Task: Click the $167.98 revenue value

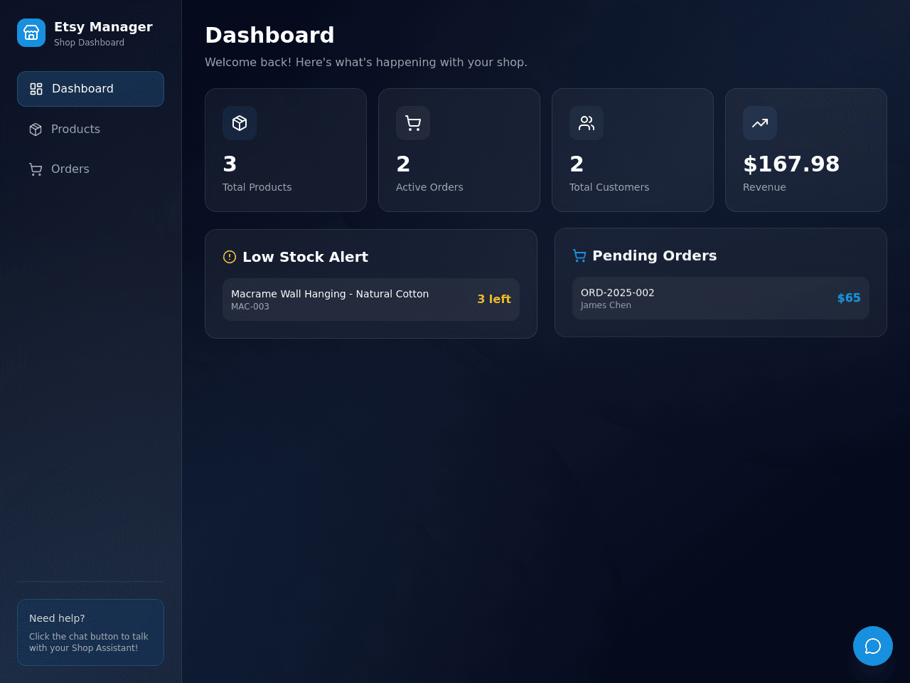Action: click(791, 164)
